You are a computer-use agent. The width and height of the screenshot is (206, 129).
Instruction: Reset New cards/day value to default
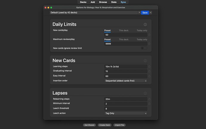coord(149,35)
